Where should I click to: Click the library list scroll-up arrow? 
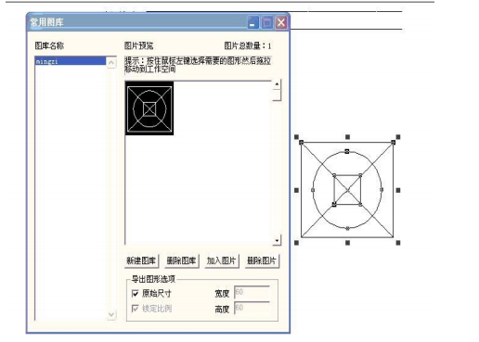click(x=111, y=63)
